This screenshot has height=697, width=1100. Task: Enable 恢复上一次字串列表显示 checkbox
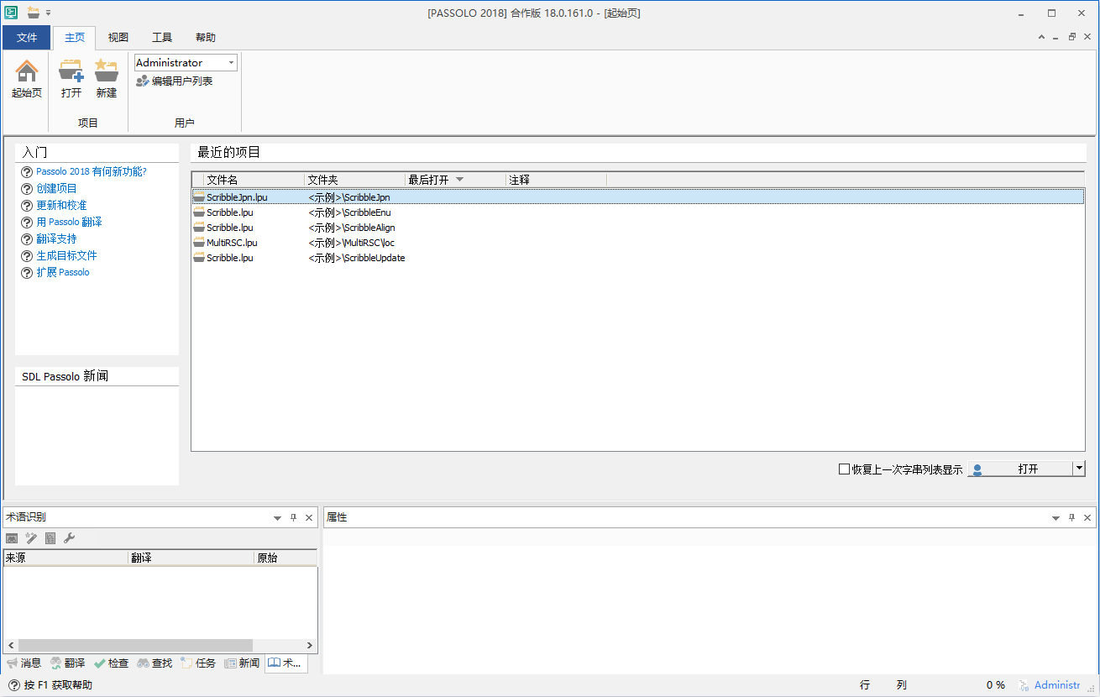point(845,469)
